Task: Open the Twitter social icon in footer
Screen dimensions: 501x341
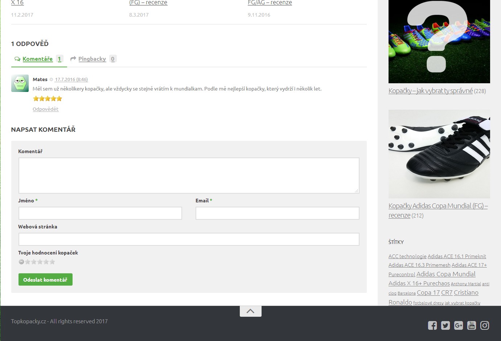Action: [445, 325]
